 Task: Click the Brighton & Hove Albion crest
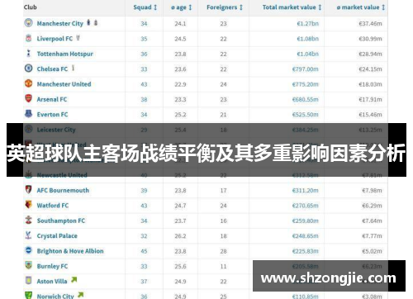coord(28,250)
